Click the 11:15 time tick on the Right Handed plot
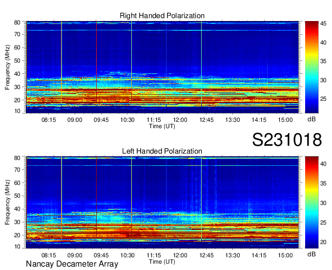Viewport: 332px width, 270px height. tap(154, 120)
